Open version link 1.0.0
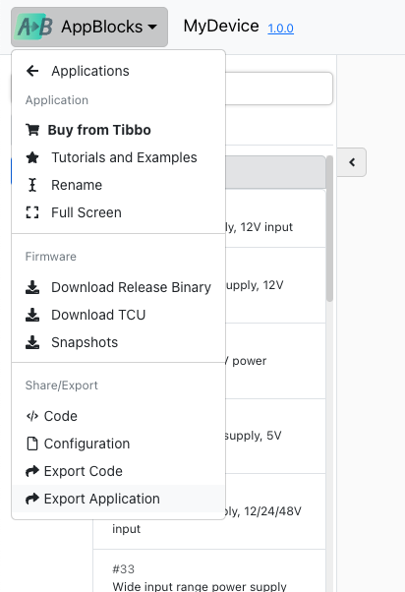The height and width of the screenshot is (592, 405). tap(280, 29)
